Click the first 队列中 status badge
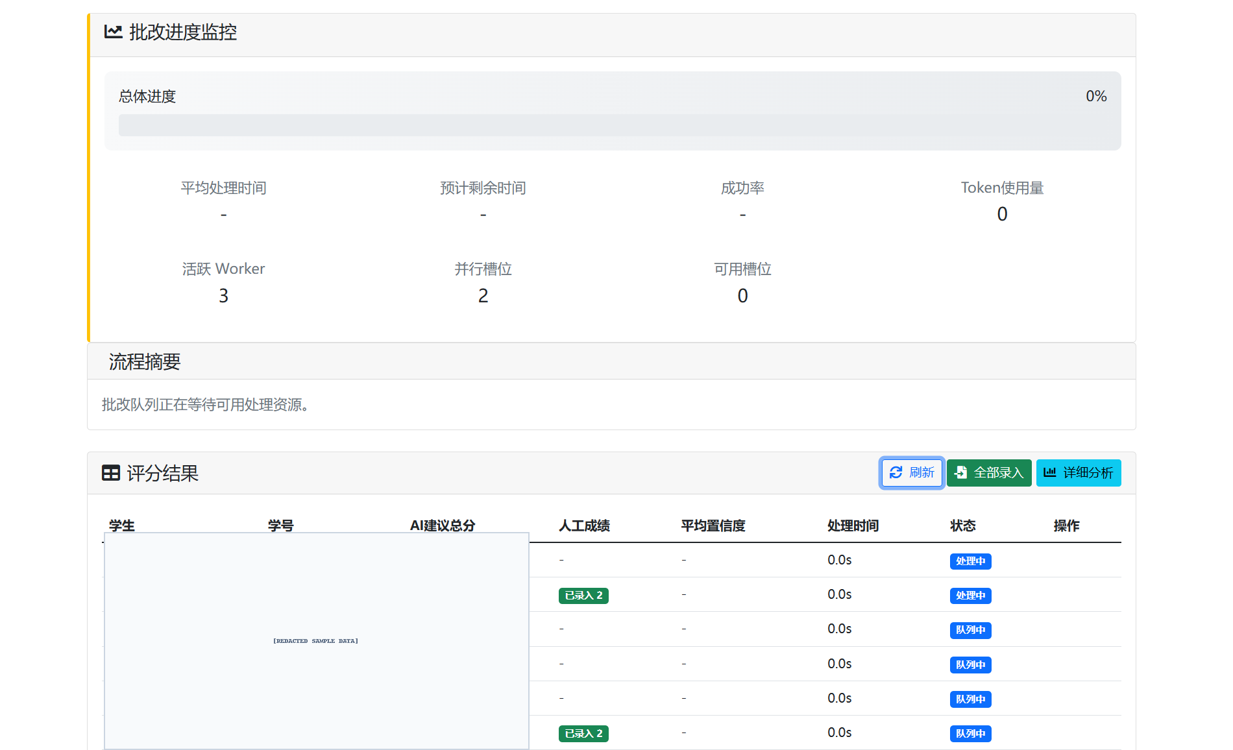Viewport: 1233px width, 750px height. [970, 630]
